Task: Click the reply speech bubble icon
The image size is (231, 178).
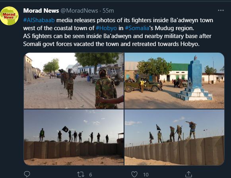Action: click(27, 174)
